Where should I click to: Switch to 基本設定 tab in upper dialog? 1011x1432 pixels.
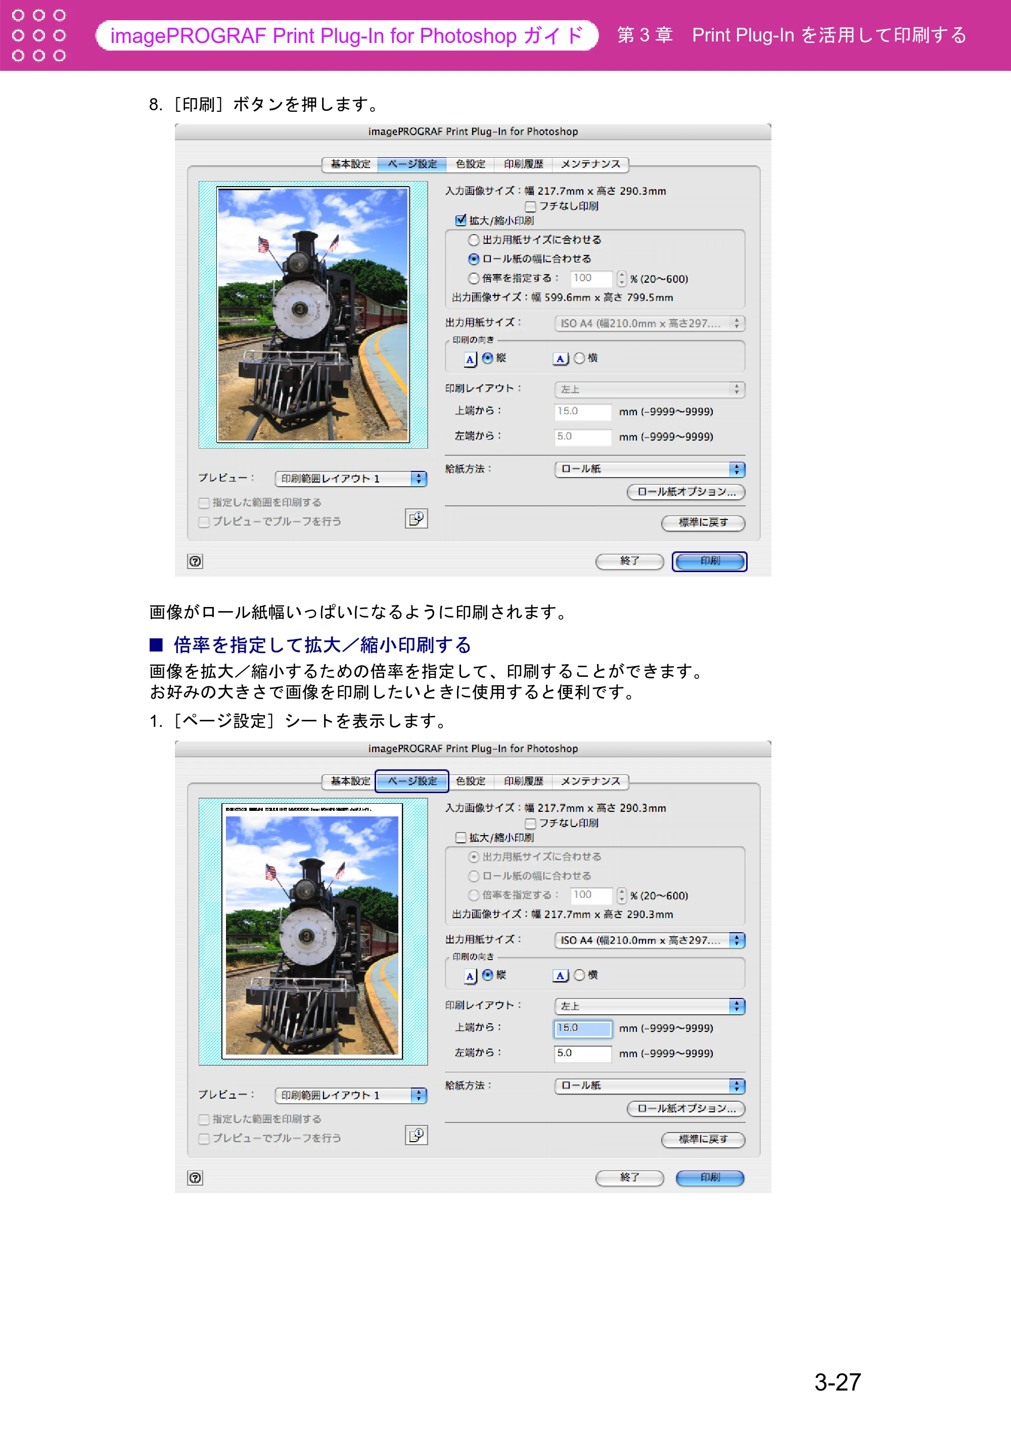350,164
